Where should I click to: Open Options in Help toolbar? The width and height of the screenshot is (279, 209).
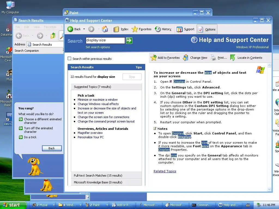click(x=207, y=29)
